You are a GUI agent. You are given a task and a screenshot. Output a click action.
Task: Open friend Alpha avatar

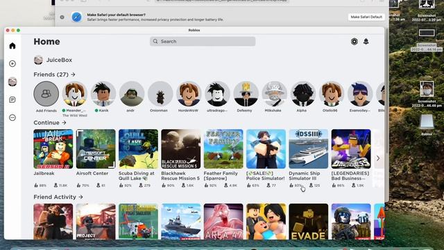(302, 94)
